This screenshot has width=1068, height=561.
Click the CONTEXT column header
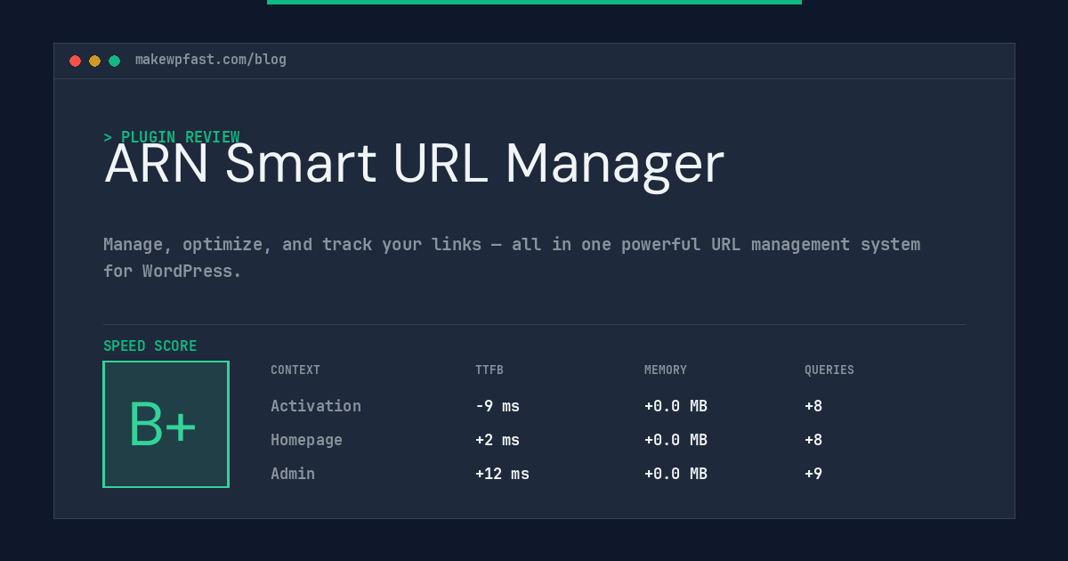tap(295, 370)
